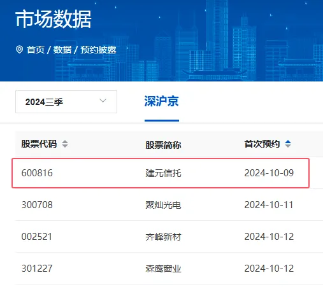The height and width of the screenshot is (287, 323).
Task: Toggle 首次预约 sort arrow icon
Action: [x=288, y=144]
